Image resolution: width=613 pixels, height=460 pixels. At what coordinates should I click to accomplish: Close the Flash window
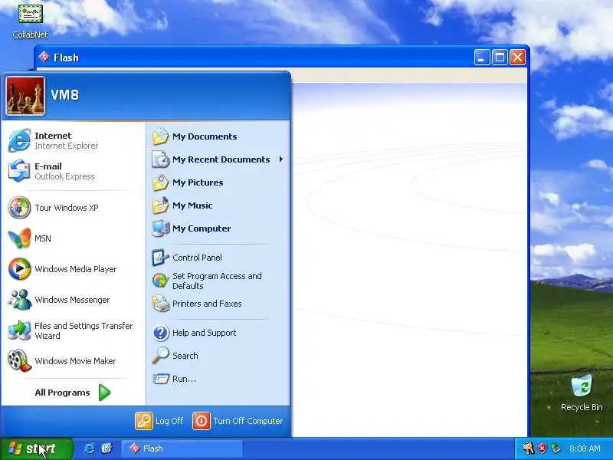(518, 58)
